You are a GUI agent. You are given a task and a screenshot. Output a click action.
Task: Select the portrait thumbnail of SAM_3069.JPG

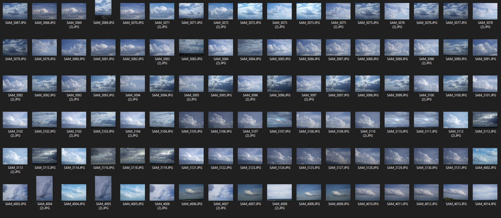(103, 10)
